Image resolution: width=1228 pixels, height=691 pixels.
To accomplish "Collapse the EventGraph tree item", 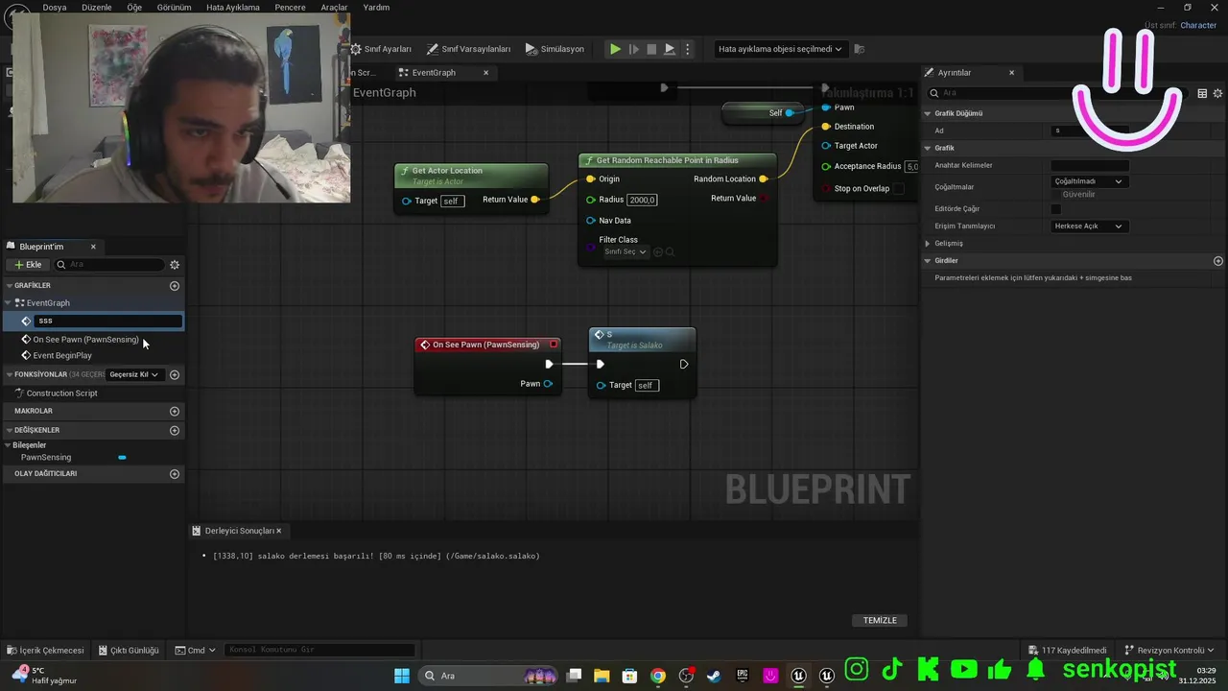I will 9,303.
